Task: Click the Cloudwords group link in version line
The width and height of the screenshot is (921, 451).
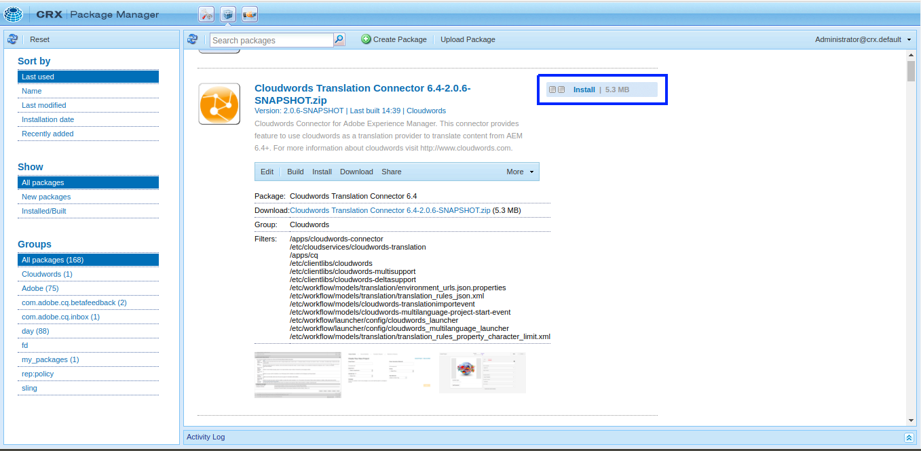Action: [426, 111]
